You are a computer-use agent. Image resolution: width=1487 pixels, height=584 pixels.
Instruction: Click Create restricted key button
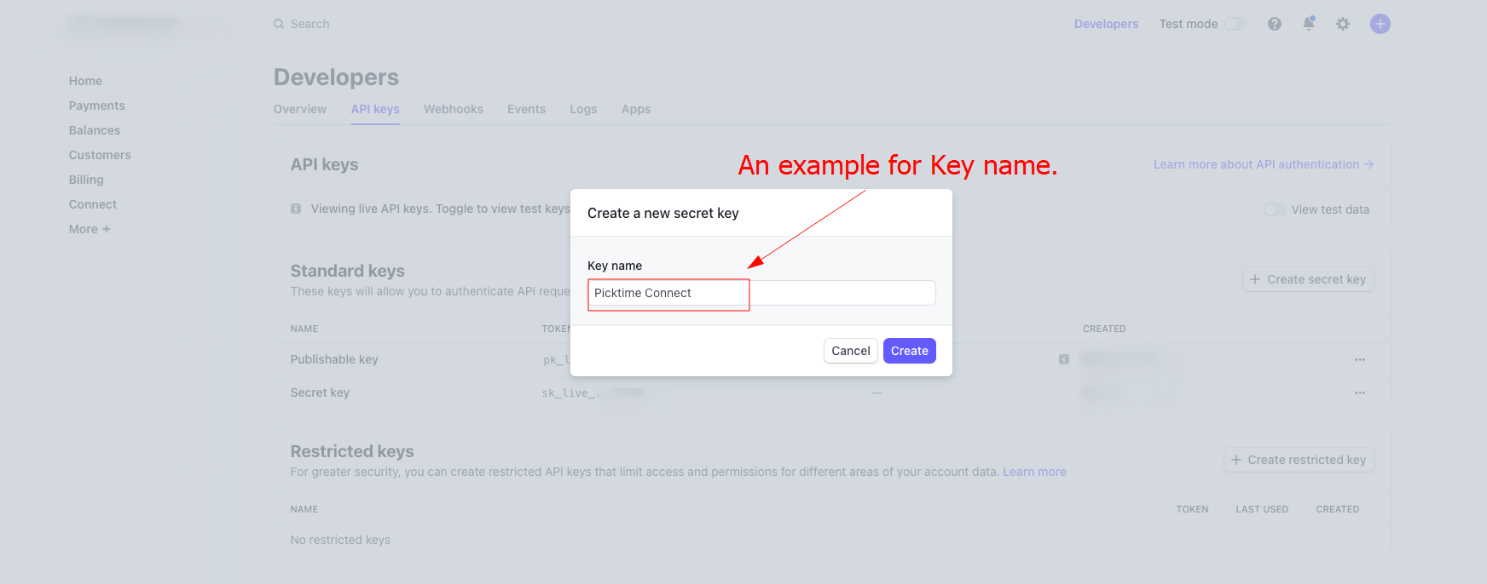click(1299, 460)
